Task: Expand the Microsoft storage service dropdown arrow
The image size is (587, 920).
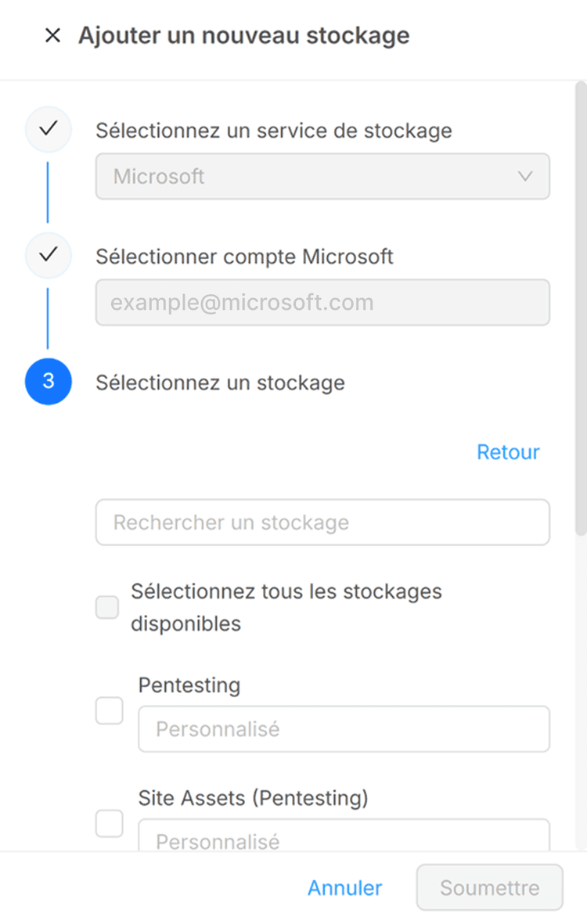Action: point(525,176)
